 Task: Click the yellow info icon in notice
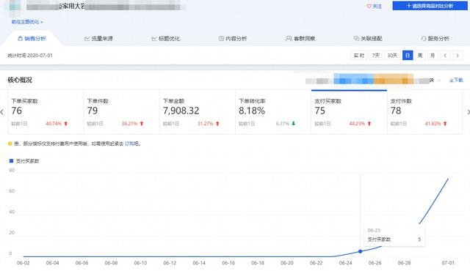[x=10, y=144]
